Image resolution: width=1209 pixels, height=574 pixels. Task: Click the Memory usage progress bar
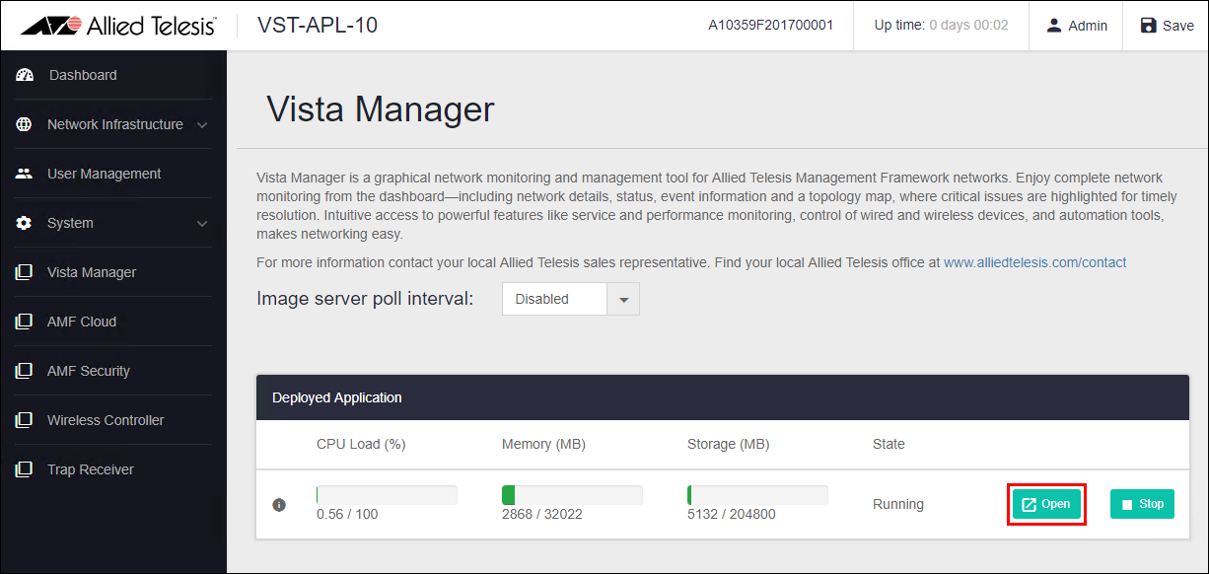572,495
